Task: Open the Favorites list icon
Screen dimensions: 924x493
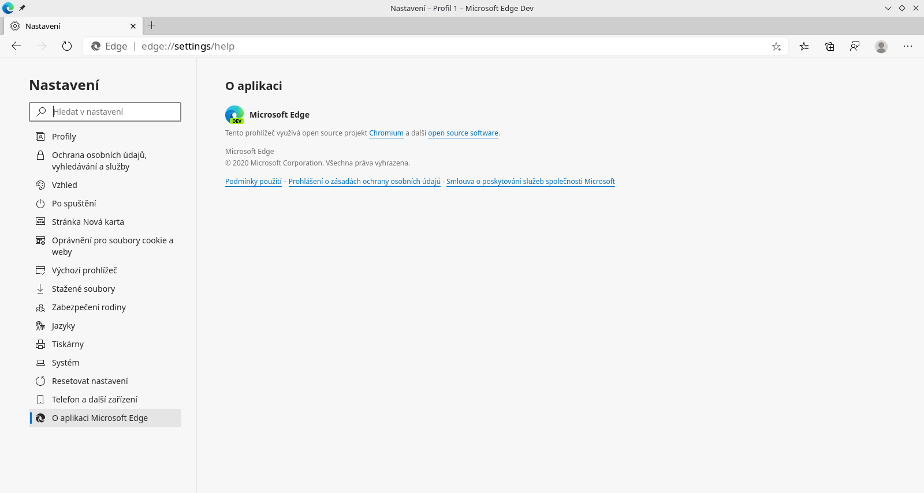Action: (804, 46)
